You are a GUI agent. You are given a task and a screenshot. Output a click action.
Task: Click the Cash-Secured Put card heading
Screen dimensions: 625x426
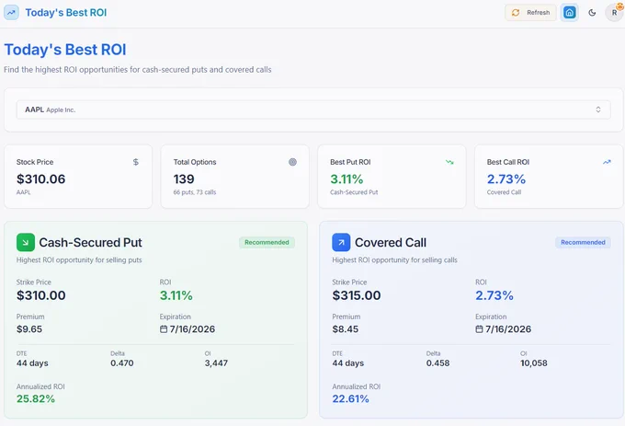click(90, 243)
